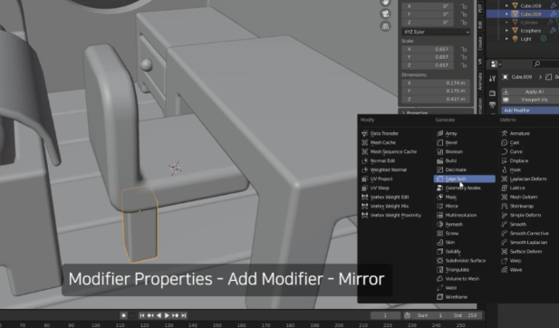Expand Cube.009 in the outliner

[507, 14]
